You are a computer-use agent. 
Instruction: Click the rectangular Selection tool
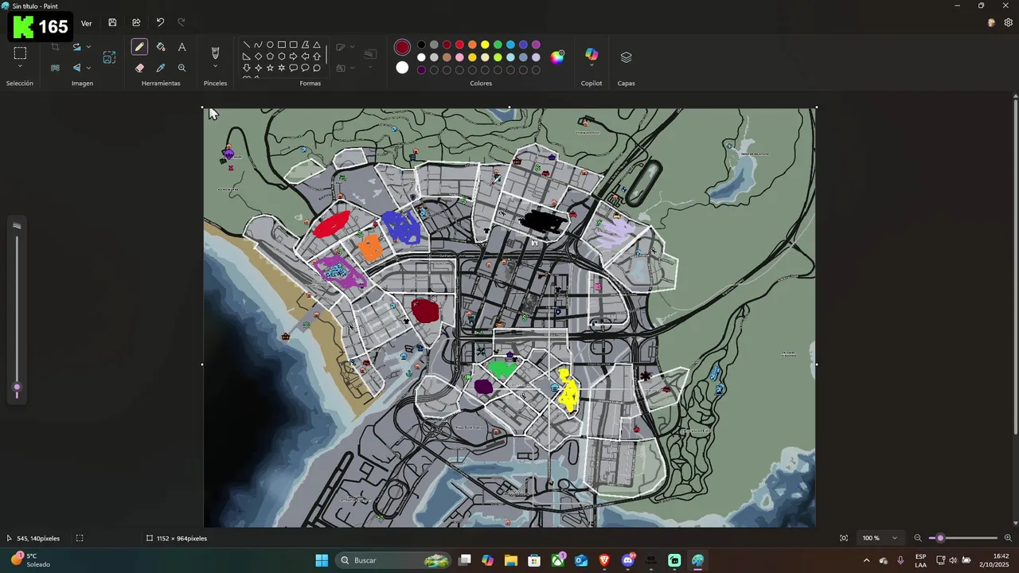click(x=20, y=53)
